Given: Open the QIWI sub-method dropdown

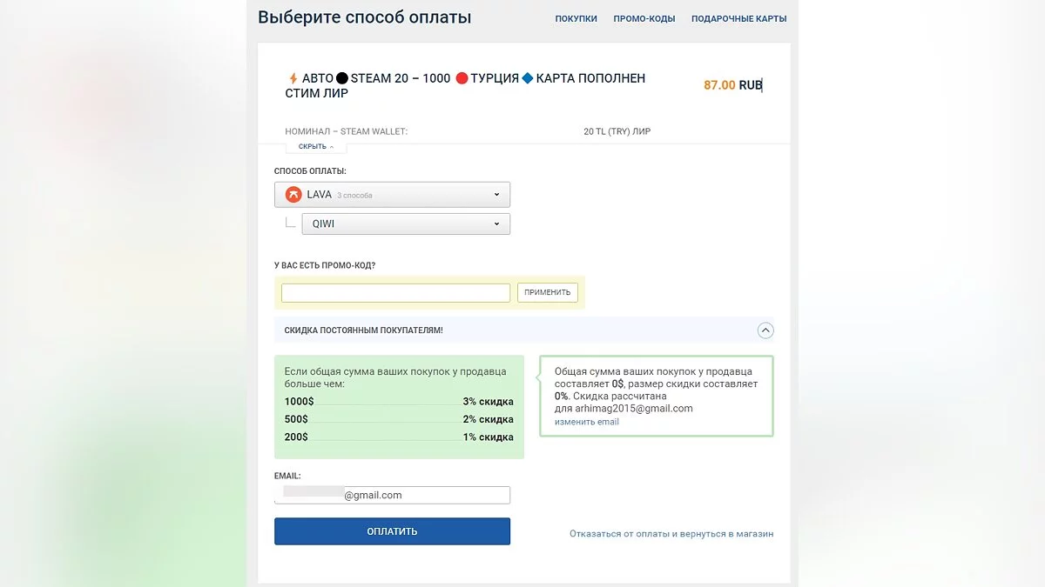Looking at the screenshot, I should click(405, 223).
